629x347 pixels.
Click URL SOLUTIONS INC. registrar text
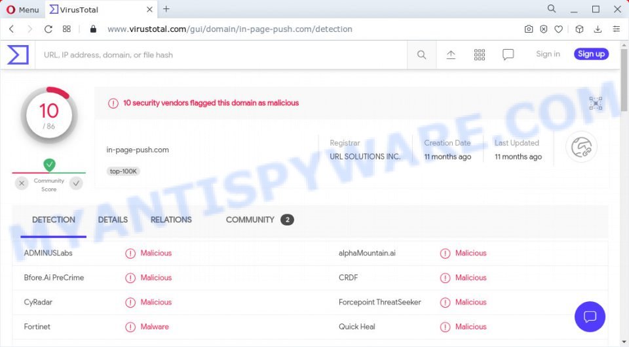(x=365, y=156)
